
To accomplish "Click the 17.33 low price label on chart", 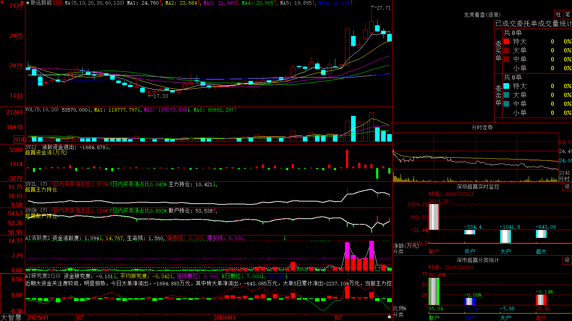I will (x=161, y=96).
